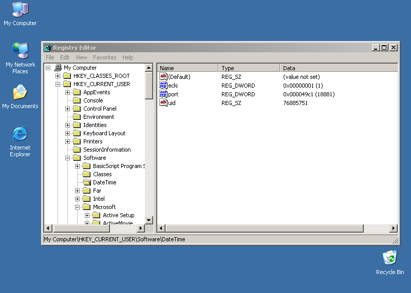Expand the HKEY_CLASSES_ROOT node
This screenshot has width=411, height=293.
[x=58, y=76]
